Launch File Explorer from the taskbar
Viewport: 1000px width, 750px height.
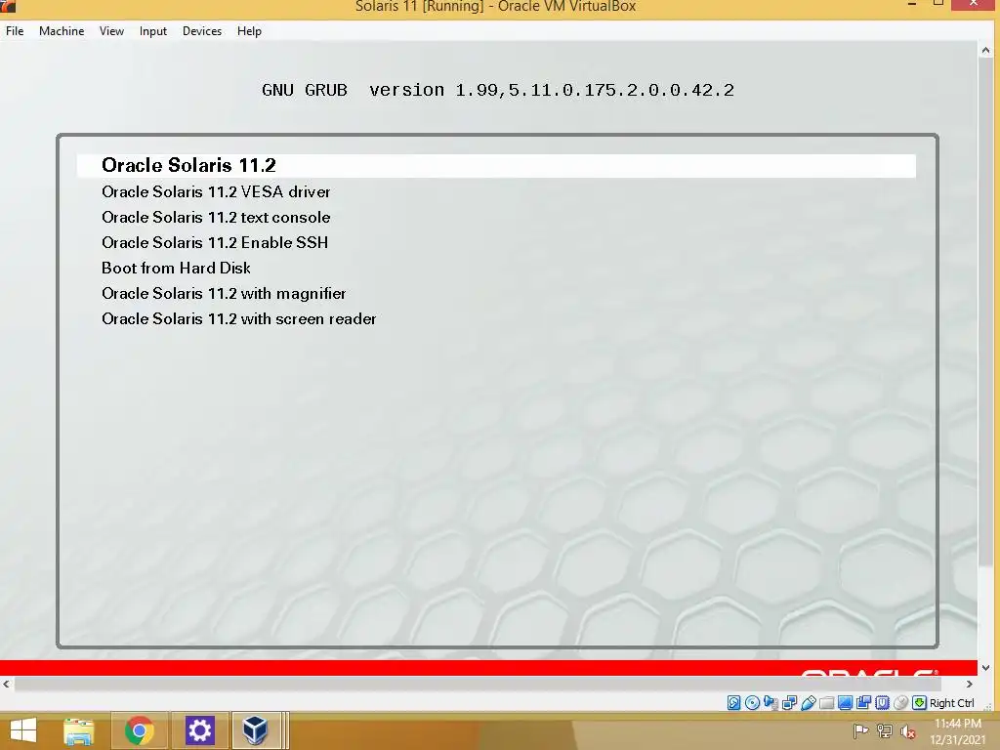[79, 730]
